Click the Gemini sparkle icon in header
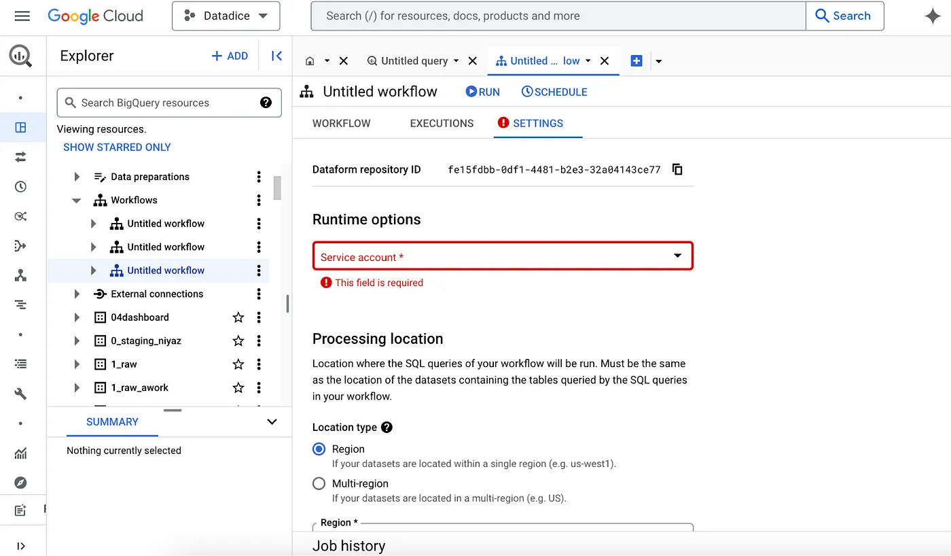 coord(933,16)
